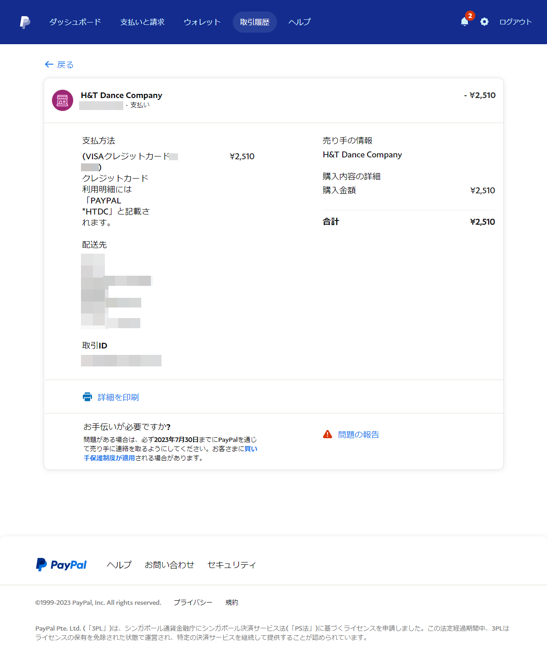Open the 規約 footer link
This screenshot has height=655, width=547.
[232, 603]
